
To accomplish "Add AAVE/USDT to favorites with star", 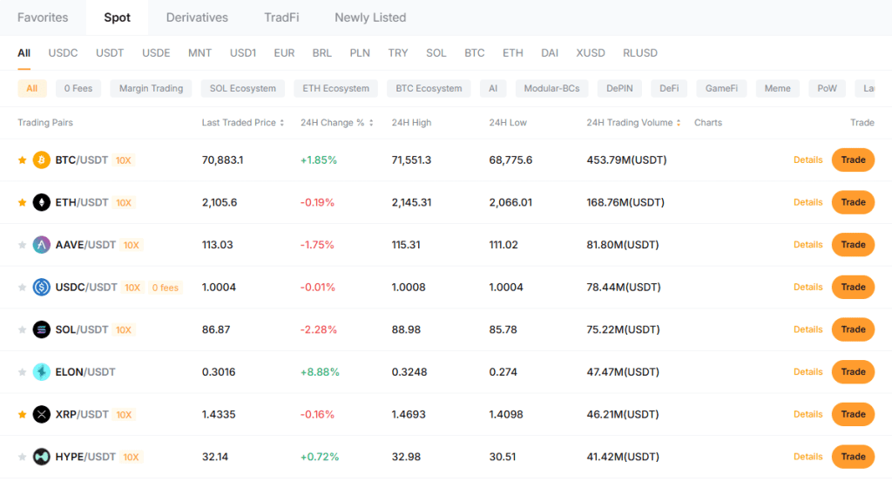I will tap(22, 245).
